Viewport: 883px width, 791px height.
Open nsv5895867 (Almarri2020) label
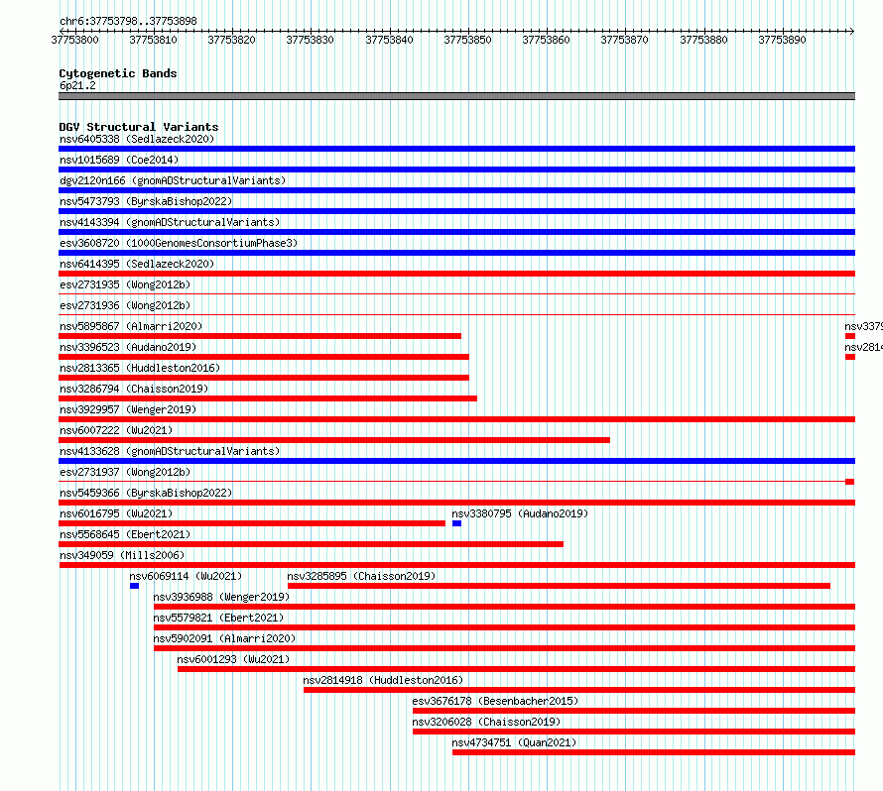click(x=131, y=326)
